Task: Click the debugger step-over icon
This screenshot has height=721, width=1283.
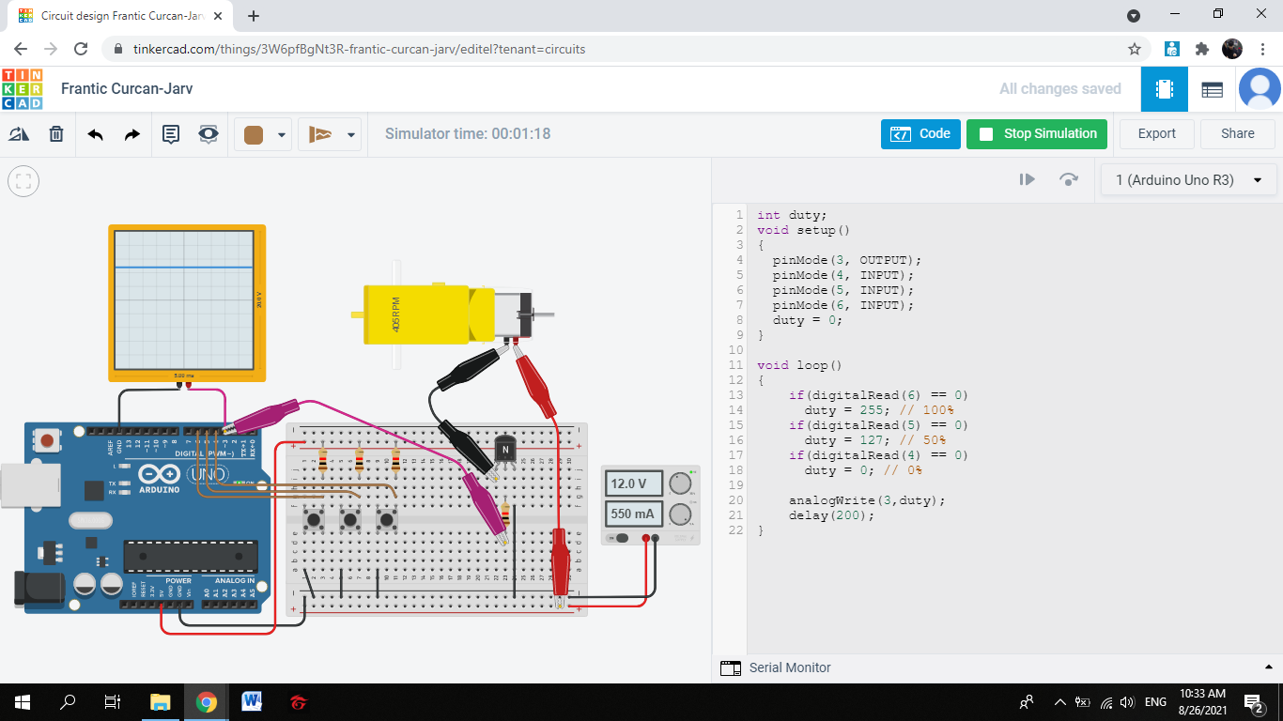Action: [1068, 179]
